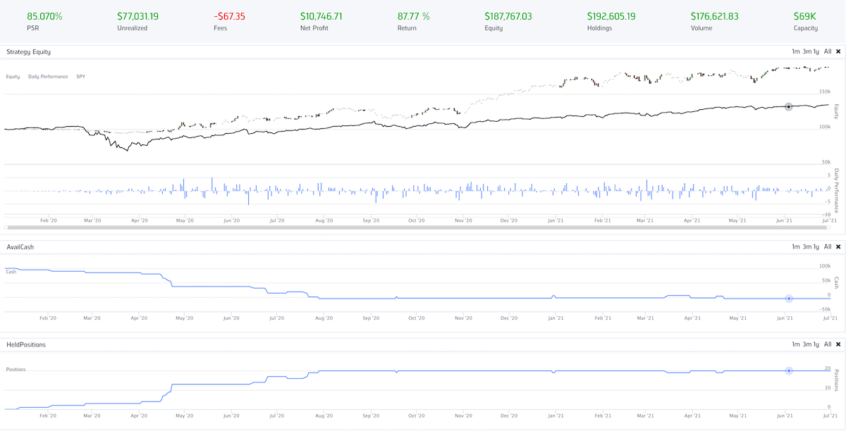The image size is (846, 431).
Task: Show All range on Strategy Equity
Action: tap(828, 51)
